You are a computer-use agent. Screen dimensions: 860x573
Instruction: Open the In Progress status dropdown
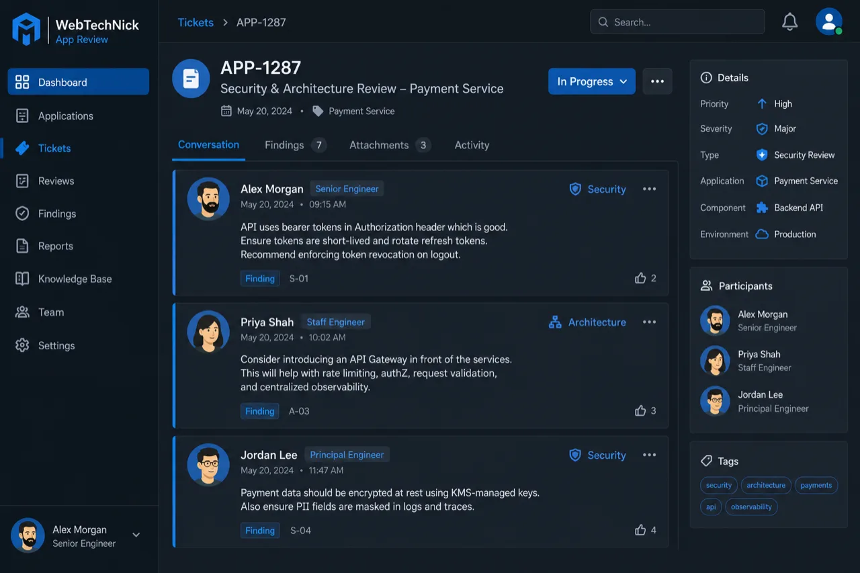point(592,81)
